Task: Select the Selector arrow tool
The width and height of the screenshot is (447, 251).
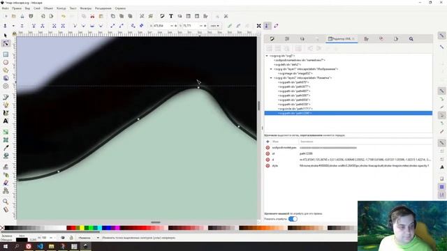Action: point(6,36)
